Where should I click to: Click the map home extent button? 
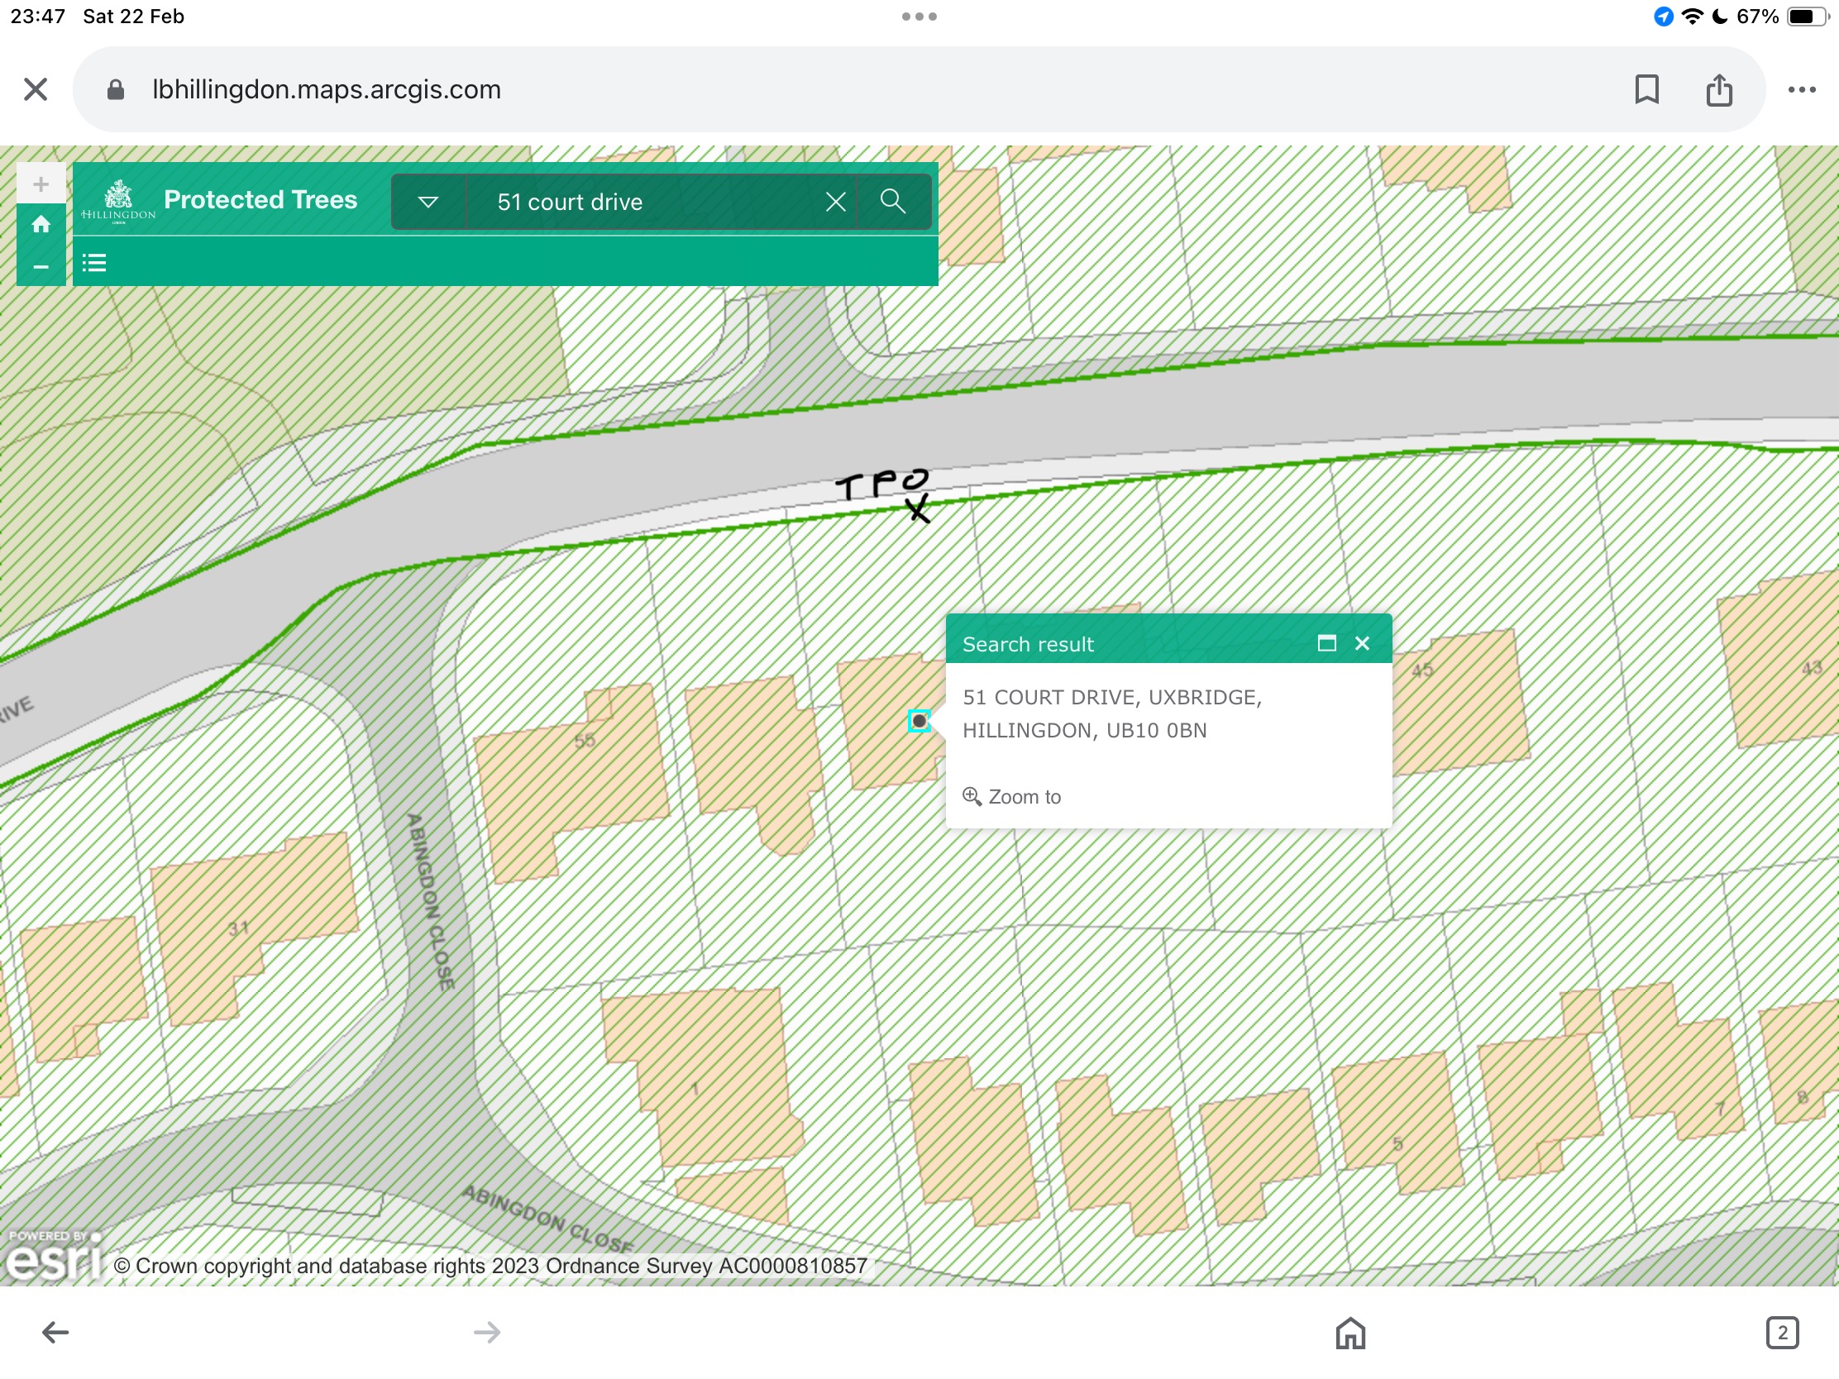click(41, 224)
